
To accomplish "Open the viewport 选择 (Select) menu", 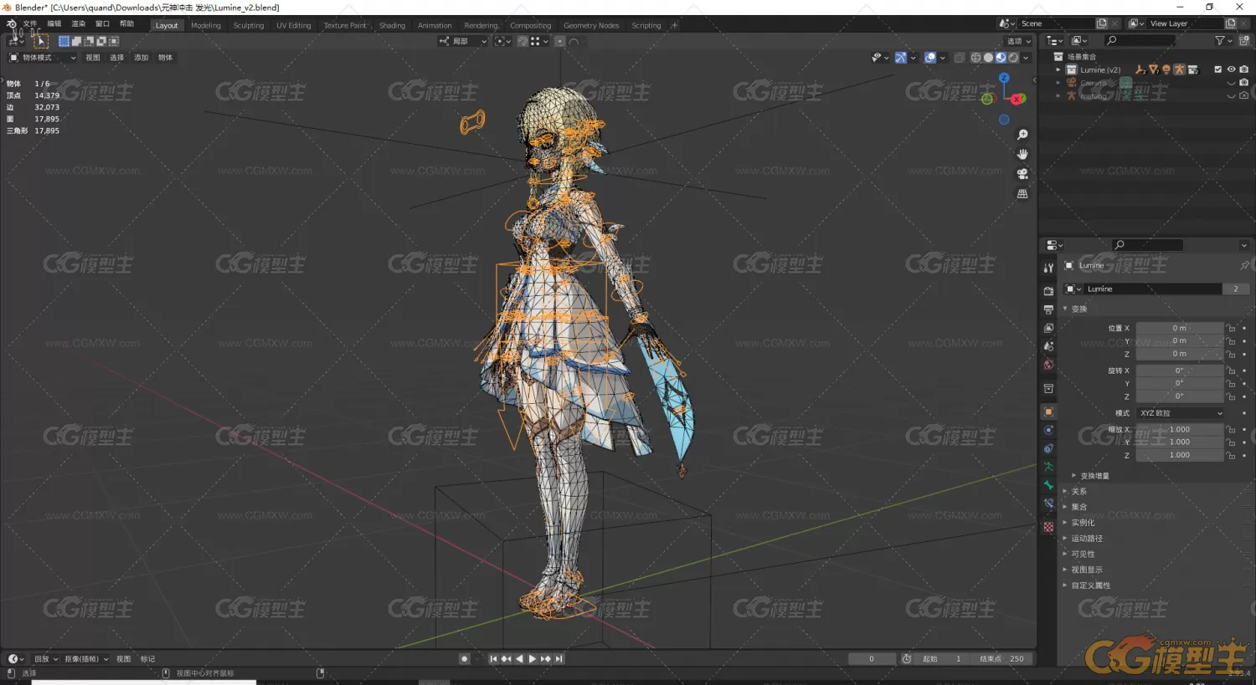I will (x=117, y=58).
